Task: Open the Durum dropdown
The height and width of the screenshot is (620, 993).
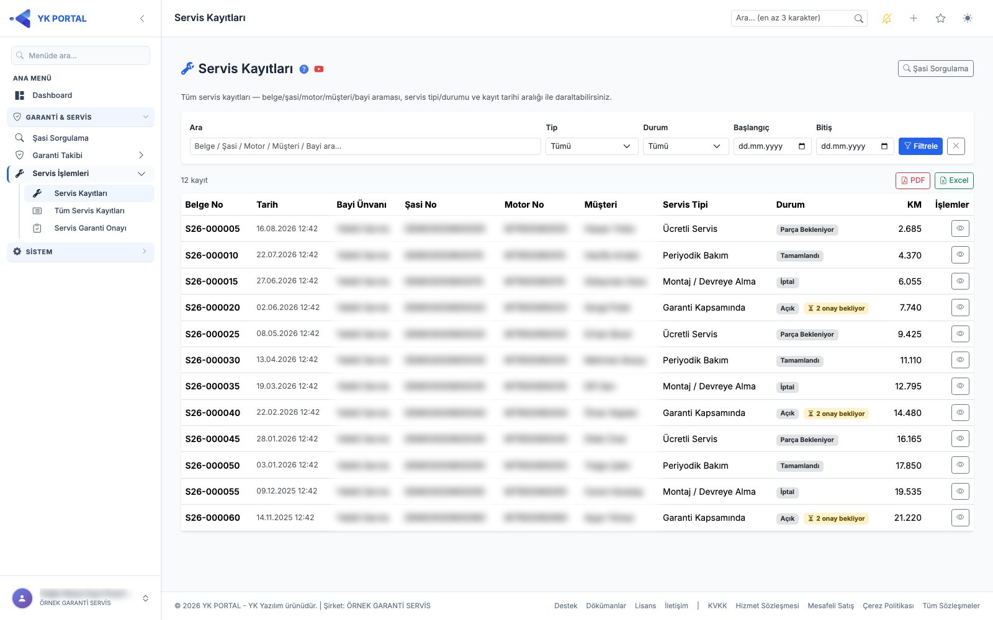Action: (x=685, y=146)
